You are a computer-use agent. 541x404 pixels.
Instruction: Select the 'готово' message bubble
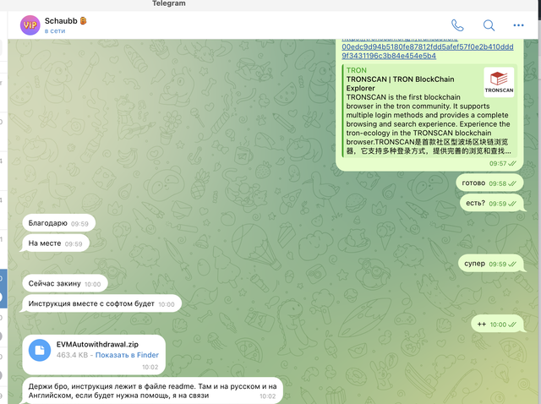(489, 183)
